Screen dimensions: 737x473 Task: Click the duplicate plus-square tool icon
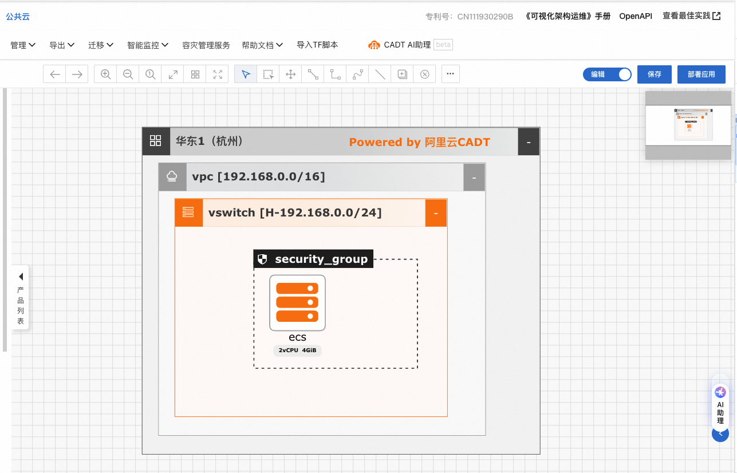tap(402, 74)
